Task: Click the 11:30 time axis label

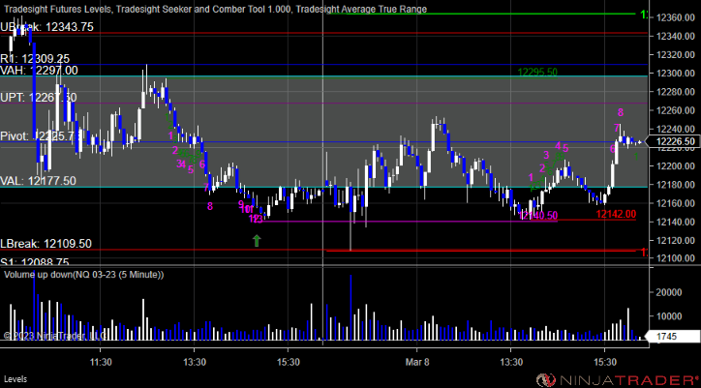Action: (x=100, y=361)
